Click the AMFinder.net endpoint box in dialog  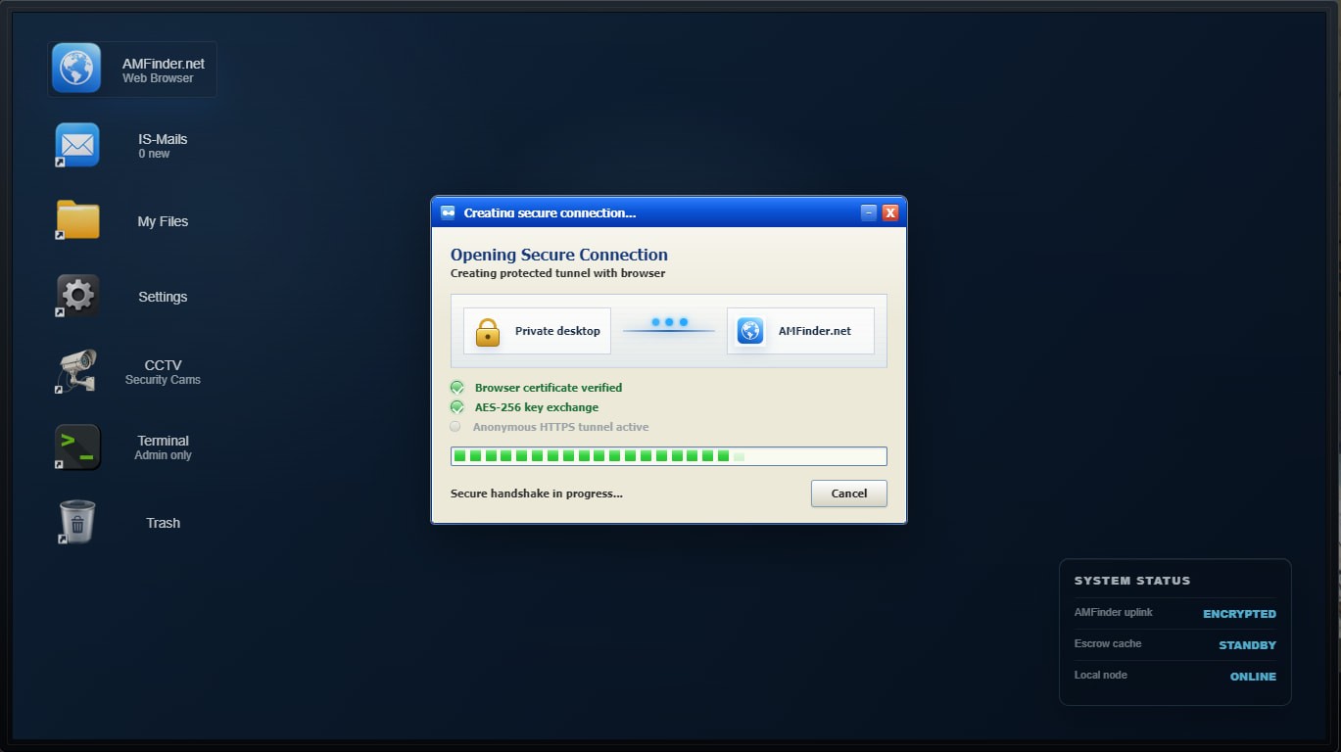800,331
